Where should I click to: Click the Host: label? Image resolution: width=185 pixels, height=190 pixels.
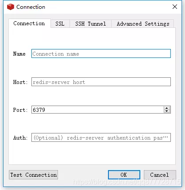click(x=20, y=82)
